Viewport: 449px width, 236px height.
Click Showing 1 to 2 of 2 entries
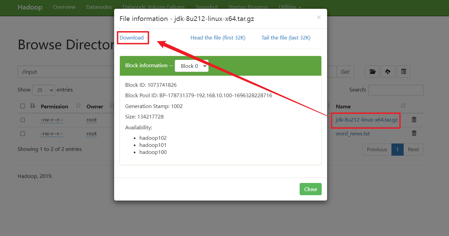point(50,149)
